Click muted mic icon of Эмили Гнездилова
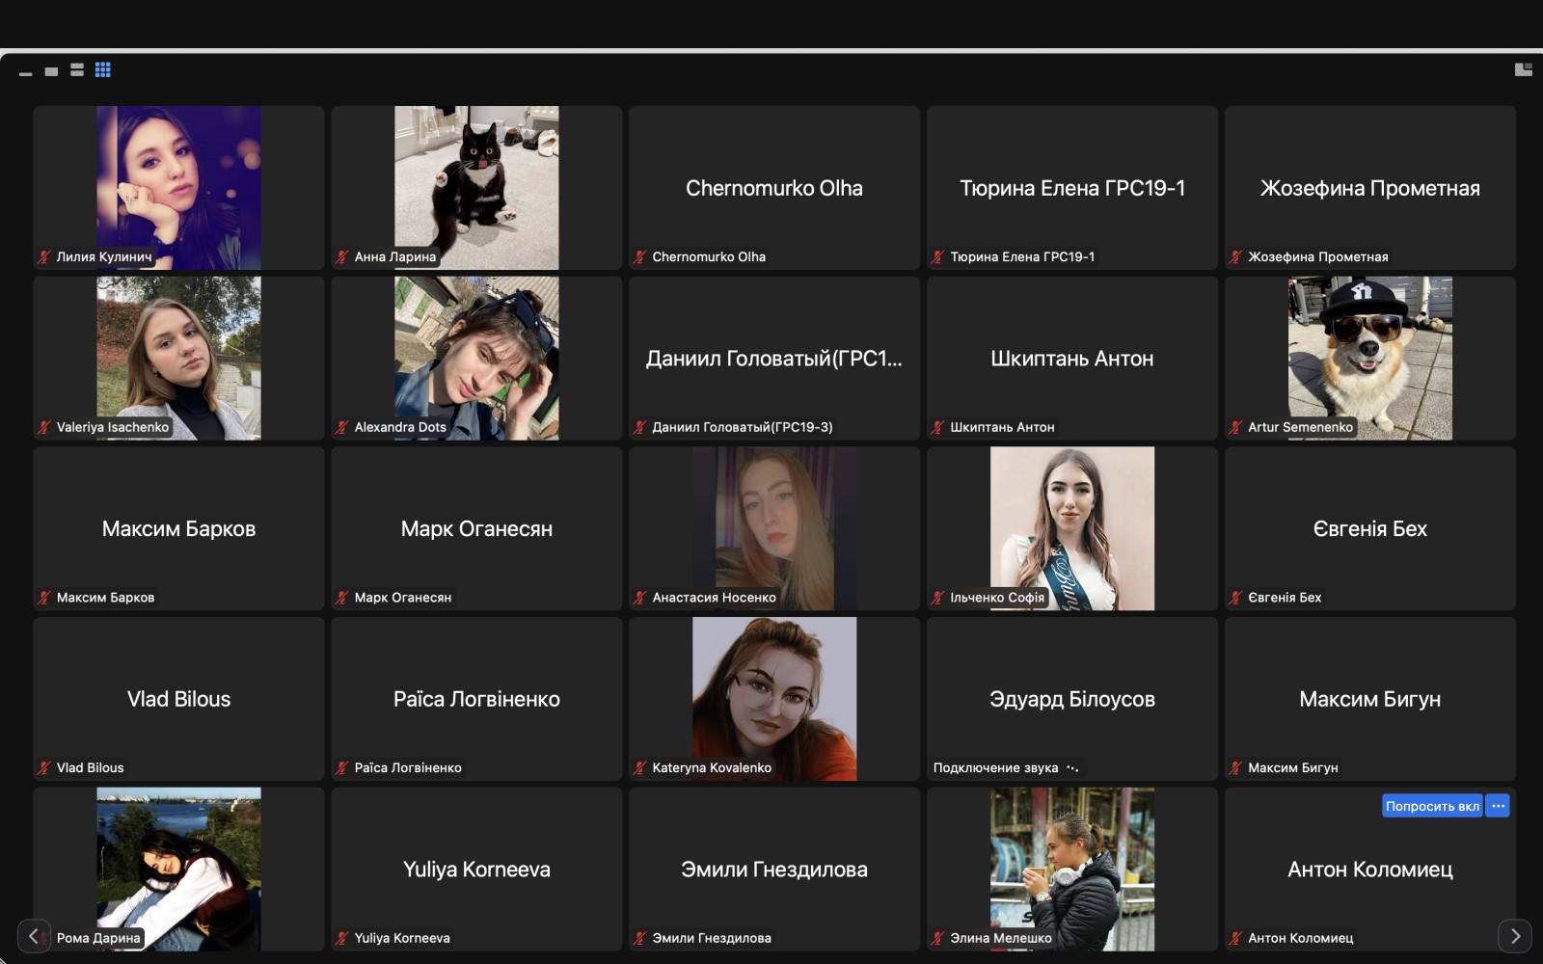Screen dimensions: 1543x964 pyautogui.click(x=640, y=938)
